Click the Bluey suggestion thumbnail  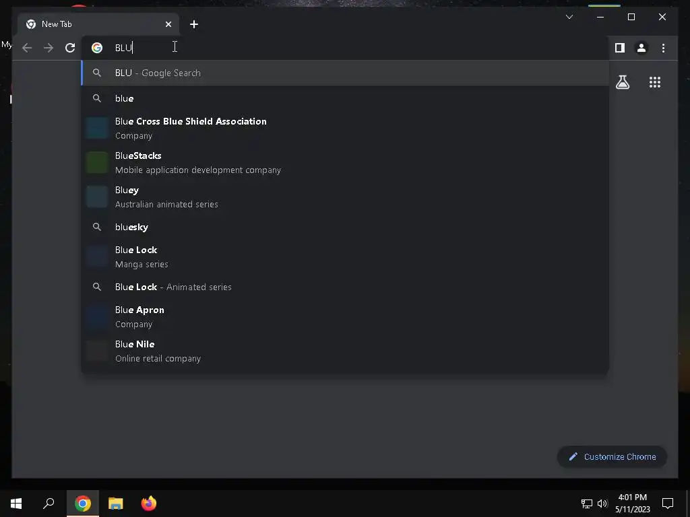97,197
